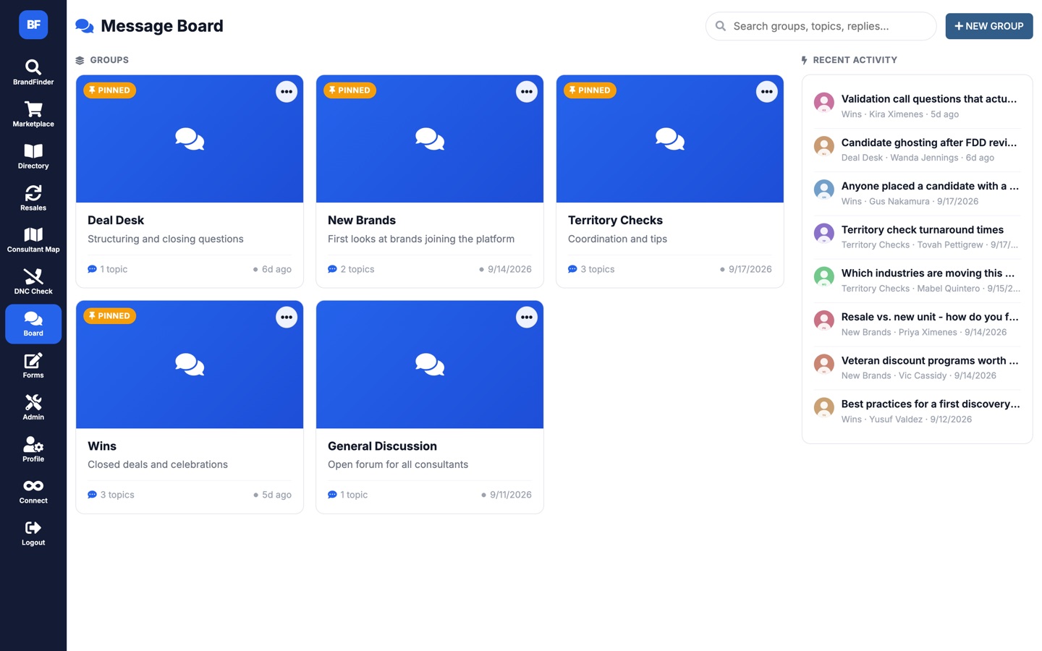The height and width of the screenshot is (651, 1042).
Task: Open options menu on Wins card
Action: (287, 318)
